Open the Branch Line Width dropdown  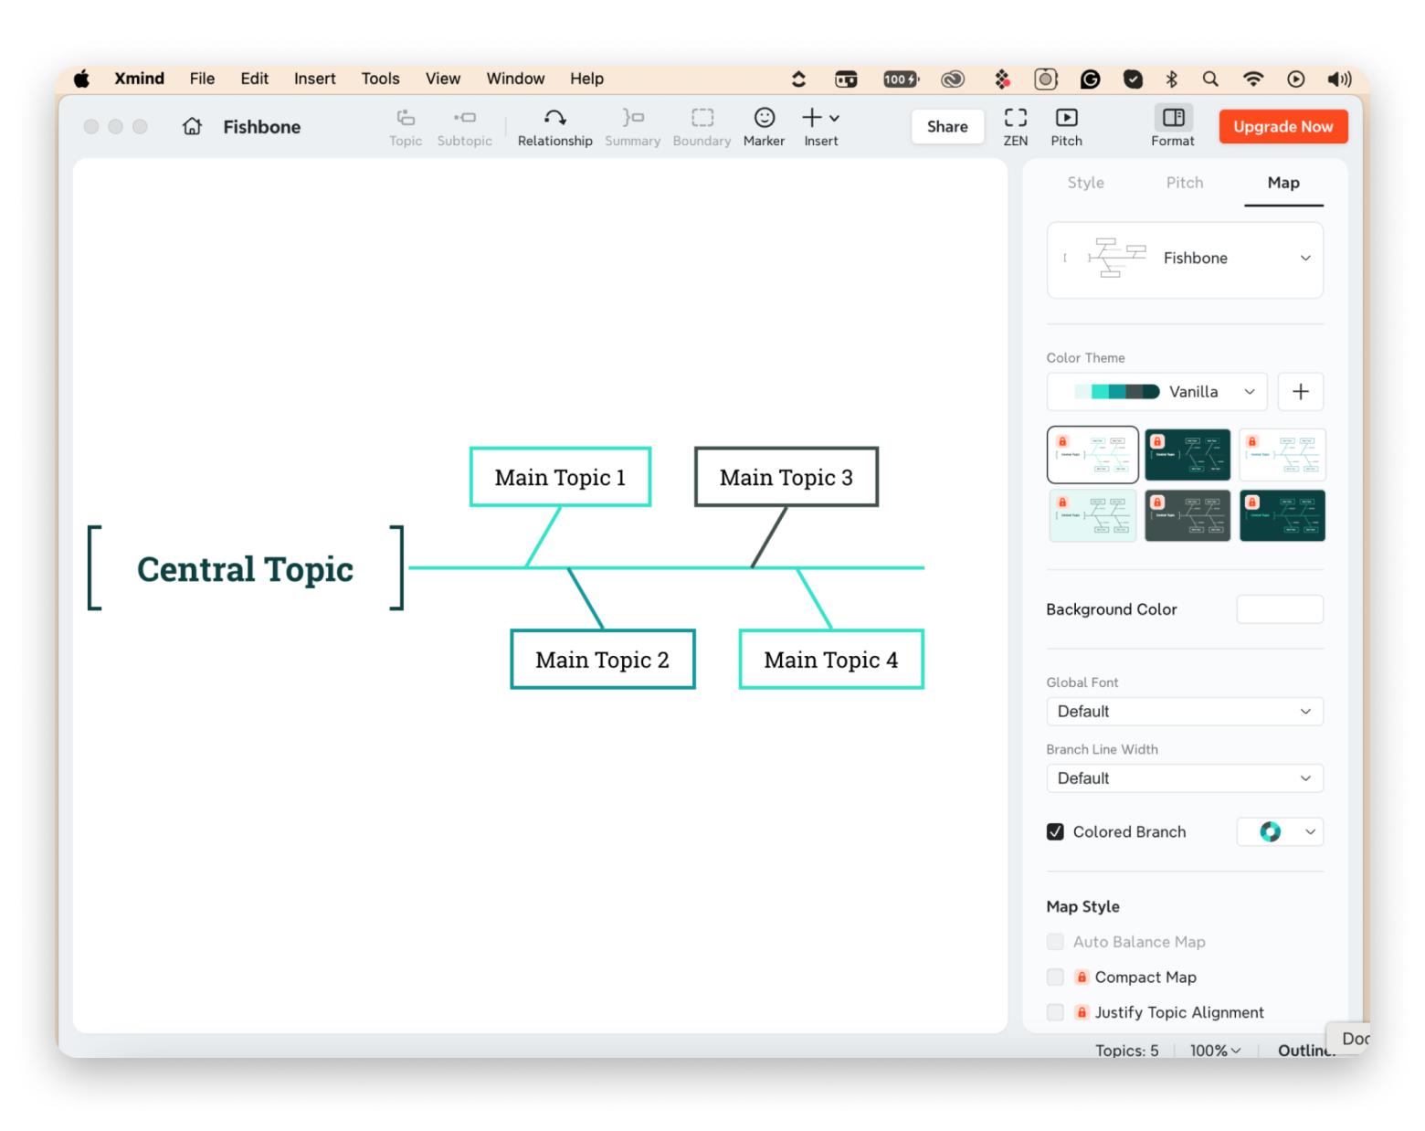coord(1185,777)
